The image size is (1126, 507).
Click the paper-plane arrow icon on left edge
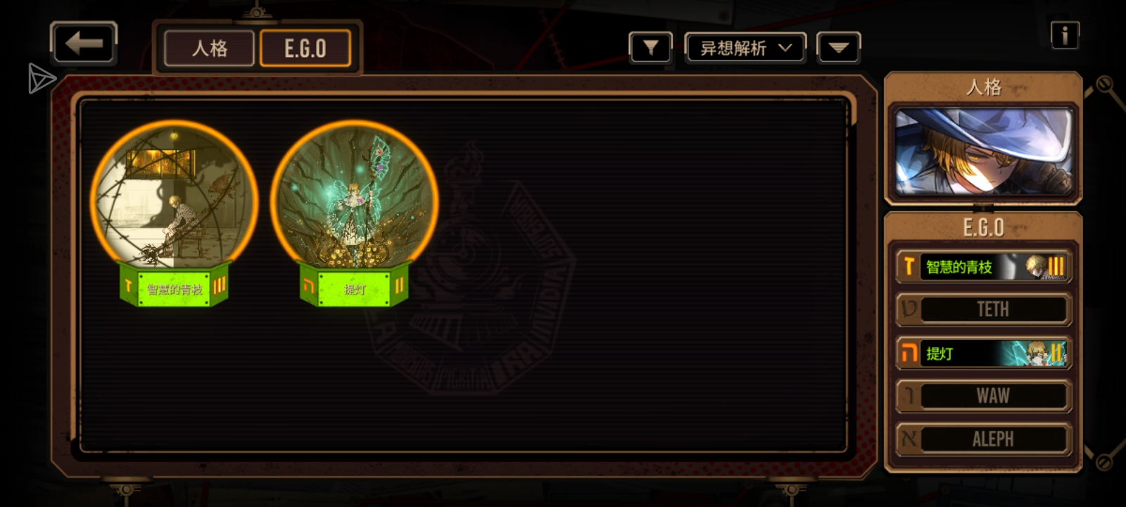click(x=42, y=78)
